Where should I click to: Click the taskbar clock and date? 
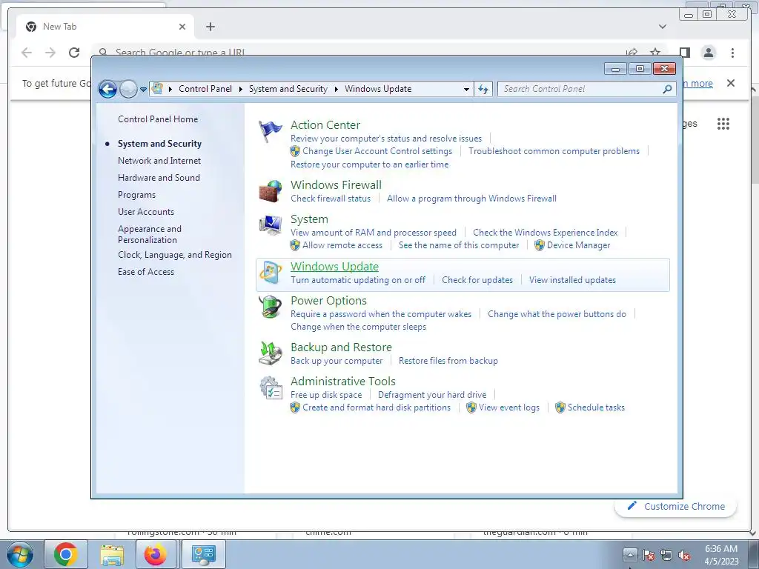pyautogui.click(x=721, y=554)
